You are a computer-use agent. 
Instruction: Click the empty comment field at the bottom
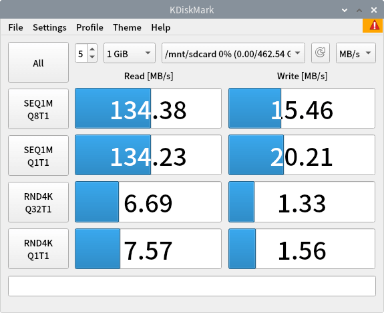click(192, 286)
